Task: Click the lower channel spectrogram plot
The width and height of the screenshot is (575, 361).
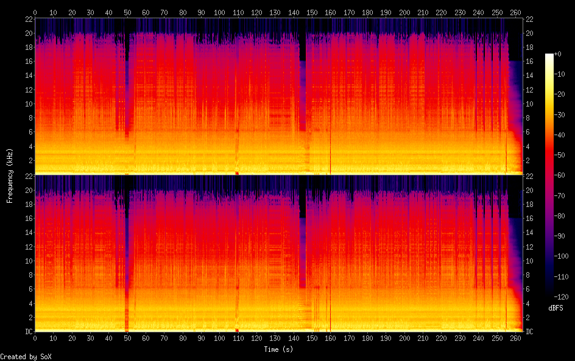Action: 279,254
